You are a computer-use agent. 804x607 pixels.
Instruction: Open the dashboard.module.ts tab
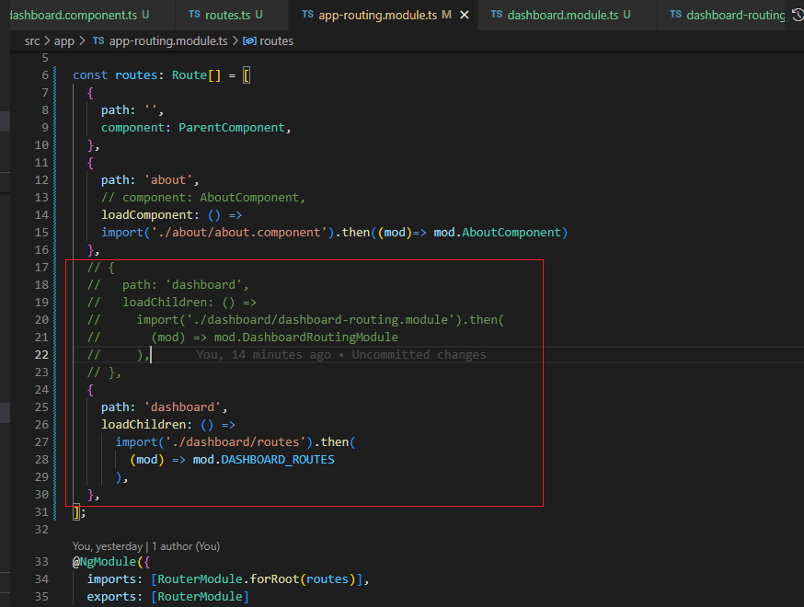pyautogui.click(x=562, y=15)
